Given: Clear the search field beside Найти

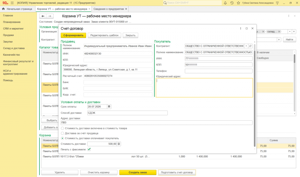Looking at the screenshot, I should pyautogui.click(x=279, y=39).
